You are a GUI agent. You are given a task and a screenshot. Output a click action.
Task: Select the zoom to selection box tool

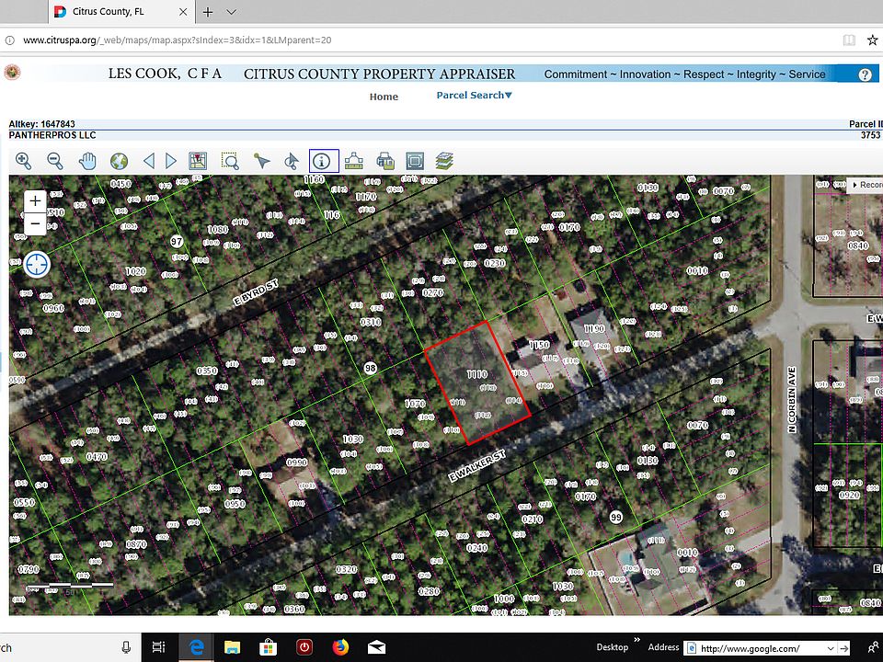[x=230, y=161]
